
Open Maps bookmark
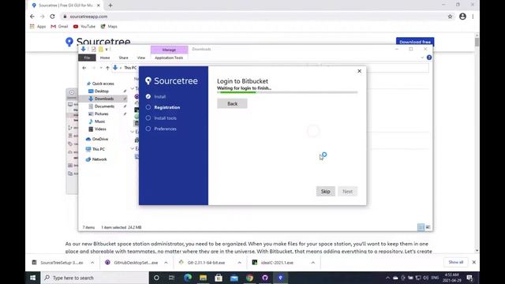(x=109, y=26)
